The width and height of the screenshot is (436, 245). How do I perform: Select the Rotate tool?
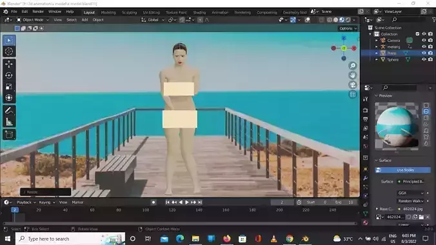pyautogui.click(x=9, y=75)
